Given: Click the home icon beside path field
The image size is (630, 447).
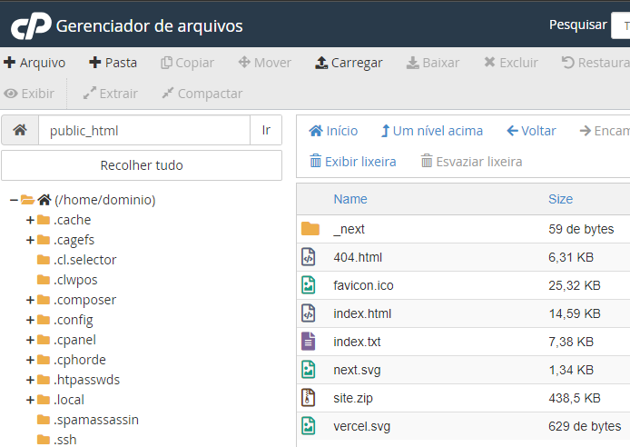Looking at the screenshot, I should (20, 130).
